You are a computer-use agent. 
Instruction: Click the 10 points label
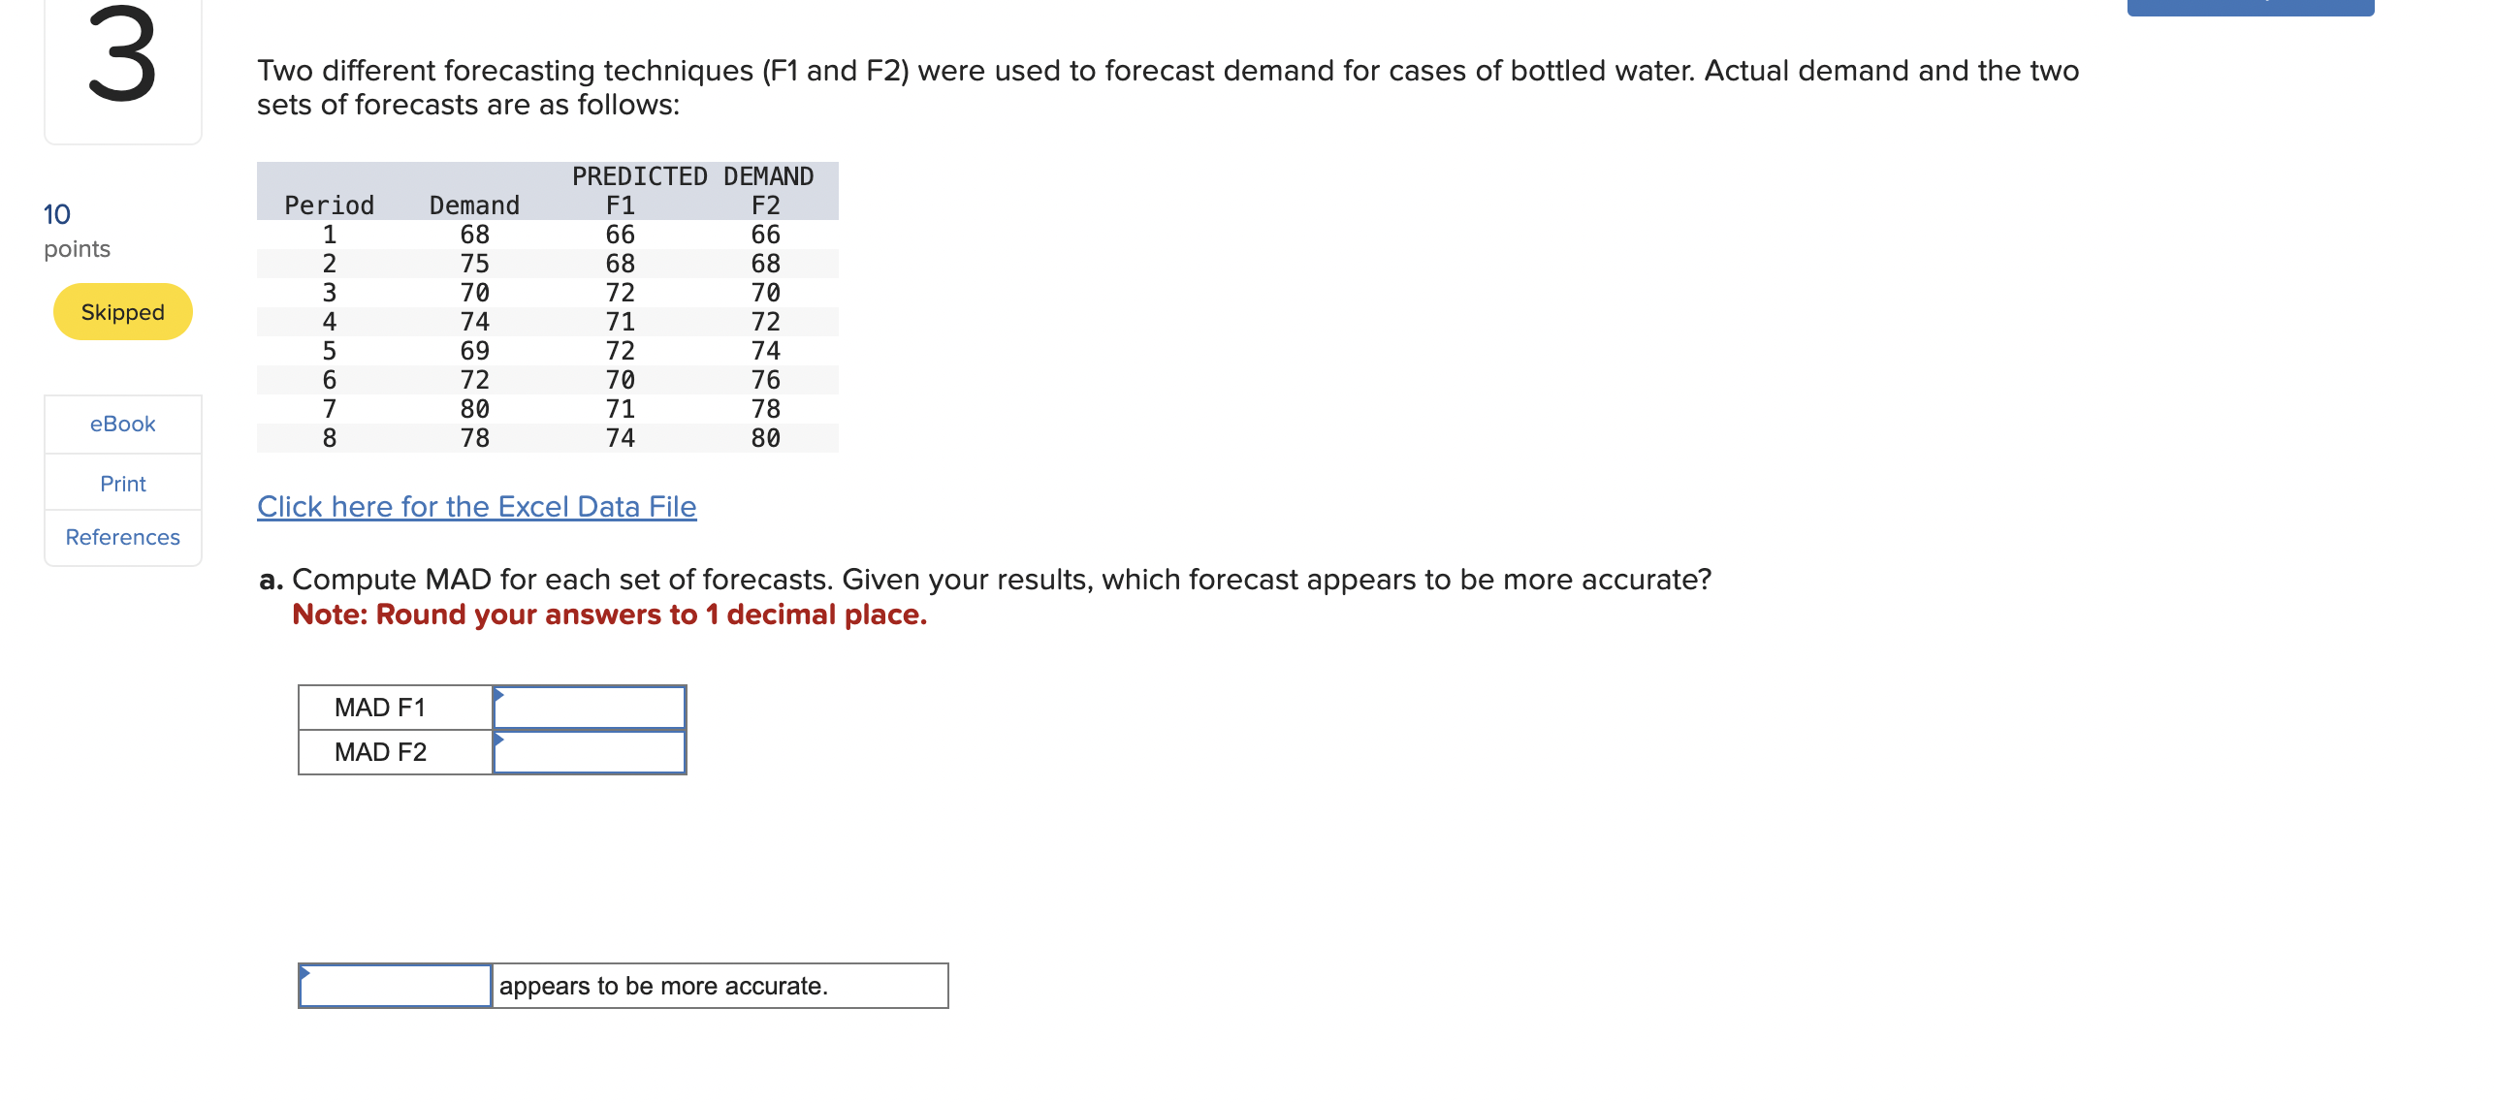click(x=55, y=214)
